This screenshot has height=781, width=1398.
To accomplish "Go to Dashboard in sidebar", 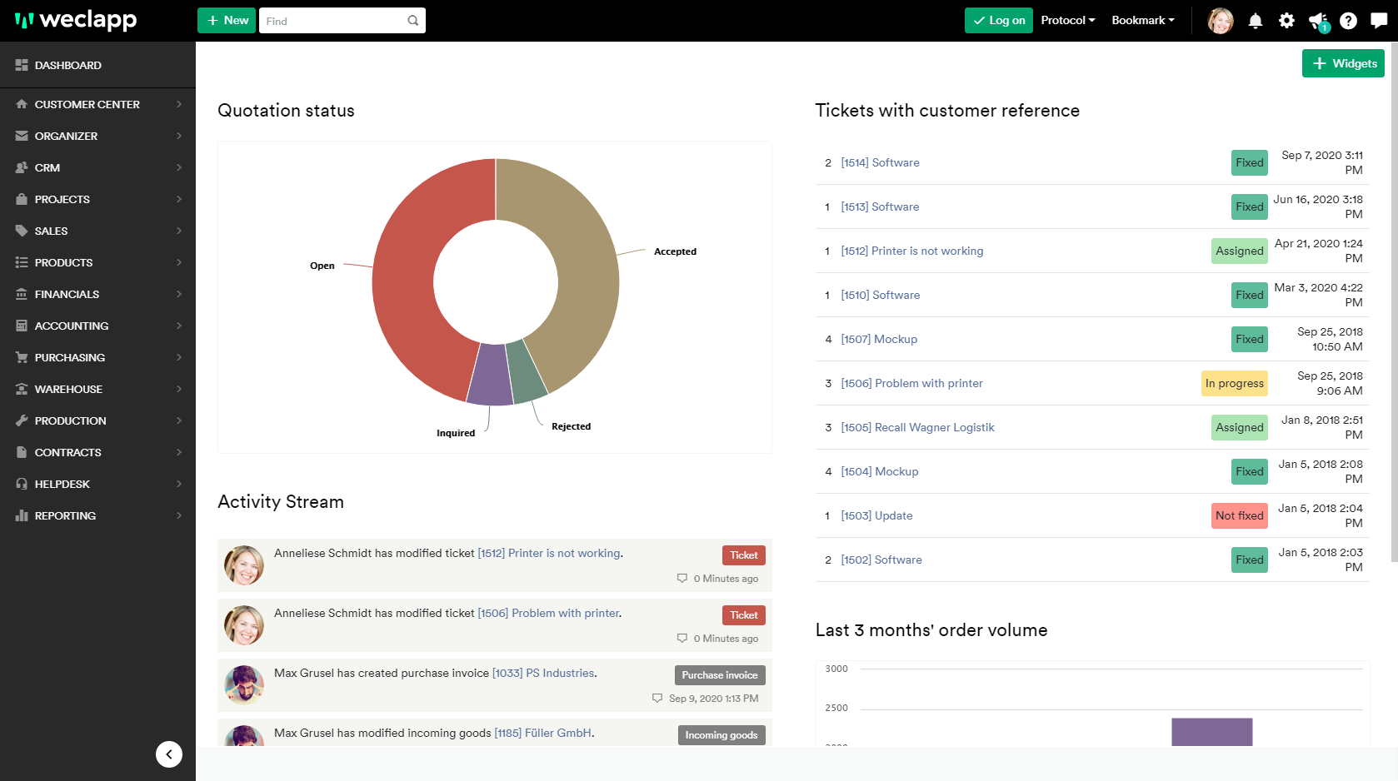I will (68, 65).
